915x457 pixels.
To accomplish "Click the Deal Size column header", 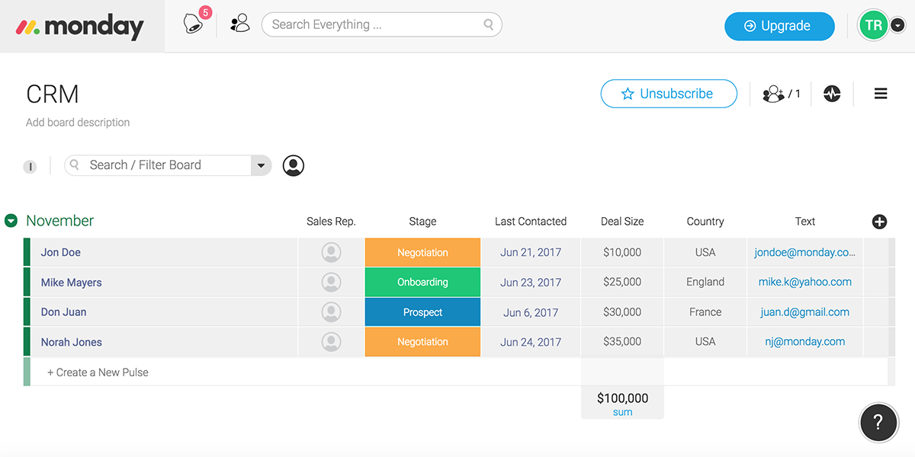I will 622,222.
